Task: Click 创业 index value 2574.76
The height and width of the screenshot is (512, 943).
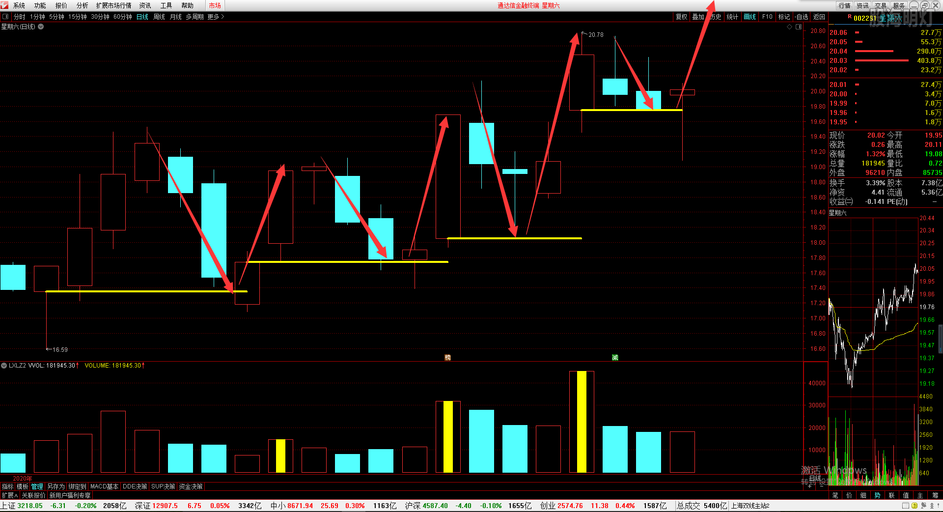Action: pyautogui.click(x=570, y=506)
